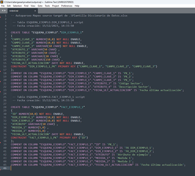Click the Fecha creación comment on line 26
The height and width of the screenshot is (176, 195).
pos(43,100)
